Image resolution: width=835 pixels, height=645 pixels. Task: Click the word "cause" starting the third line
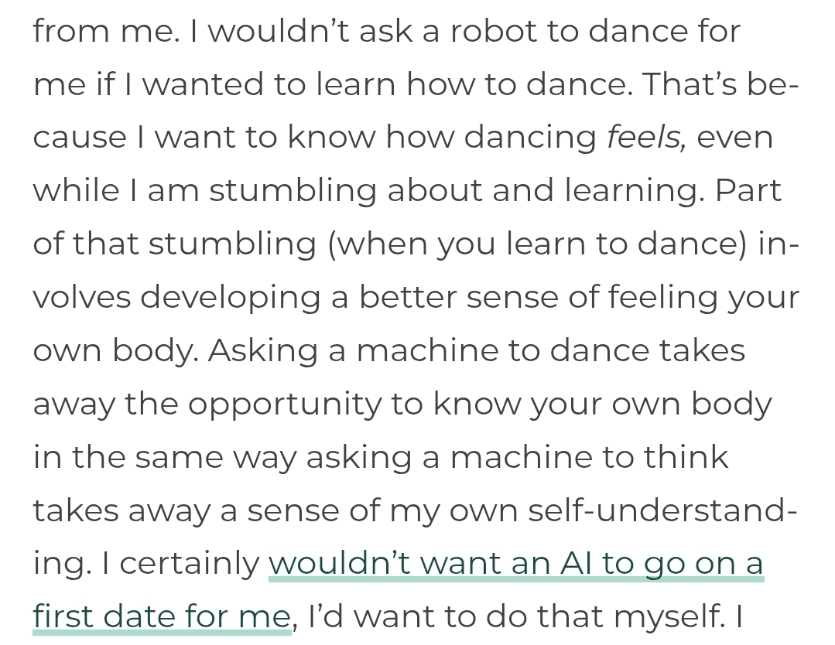pos(79,137)
